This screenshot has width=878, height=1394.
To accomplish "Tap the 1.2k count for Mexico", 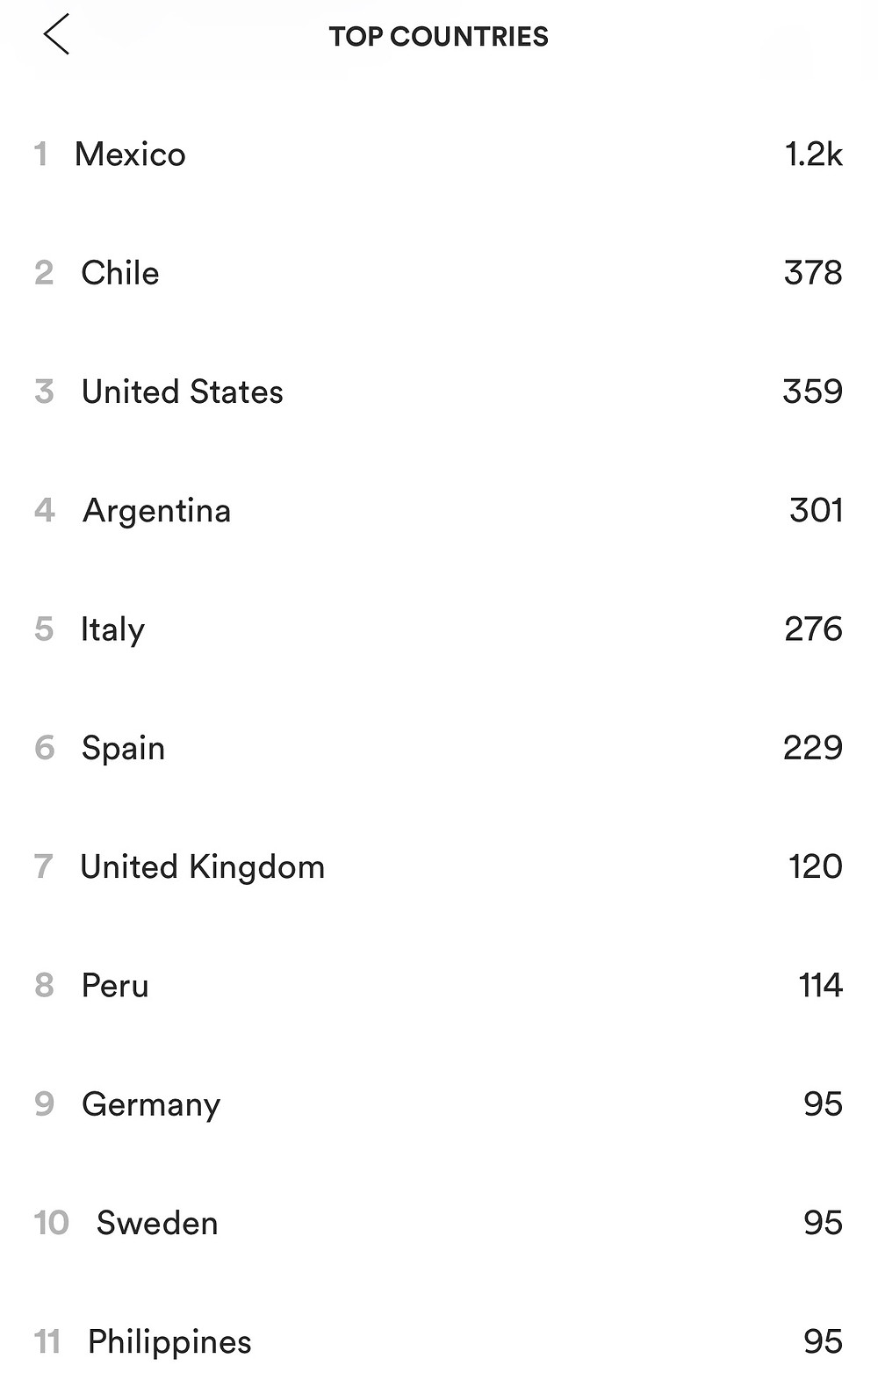I will coord(814,154).
